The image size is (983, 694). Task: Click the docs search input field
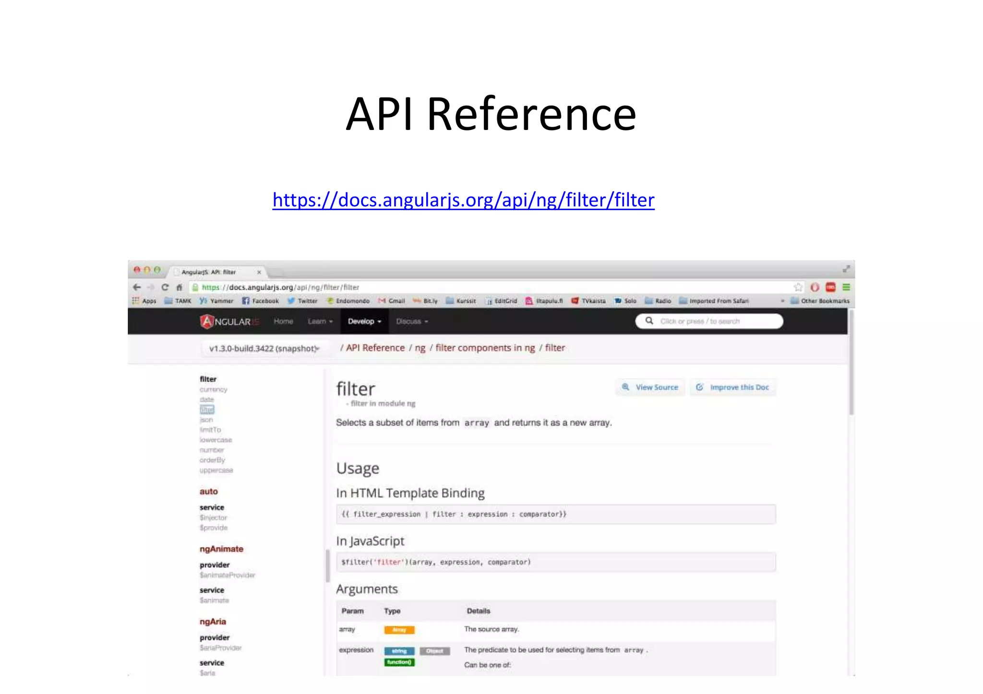coord(709,321)
